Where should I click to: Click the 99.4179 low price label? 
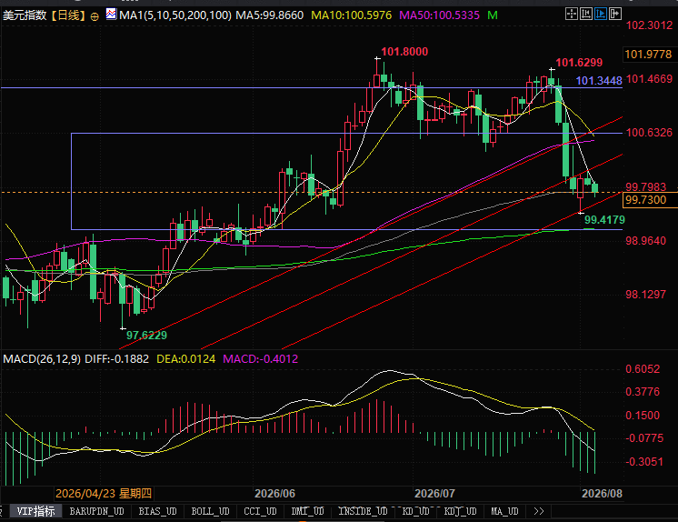pos(604,220)
